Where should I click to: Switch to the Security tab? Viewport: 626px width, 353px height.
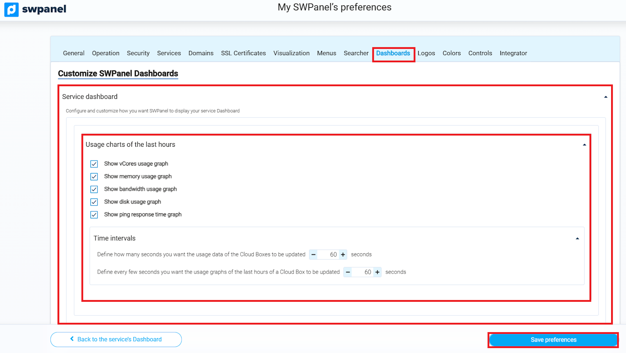(138, 53)
